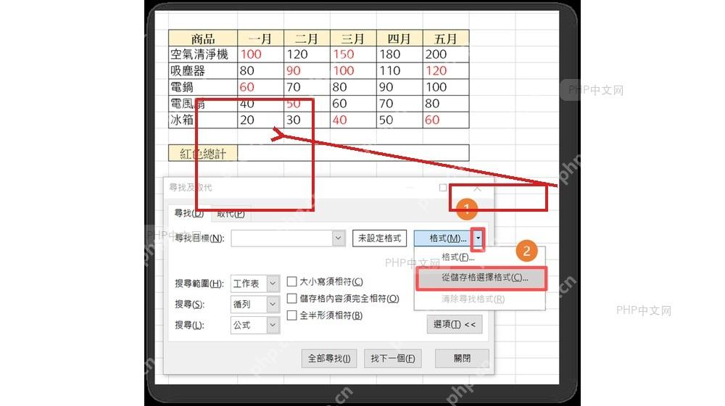
Task: Select the 90 cell in 電鍋 row
Action: point(399,87)
